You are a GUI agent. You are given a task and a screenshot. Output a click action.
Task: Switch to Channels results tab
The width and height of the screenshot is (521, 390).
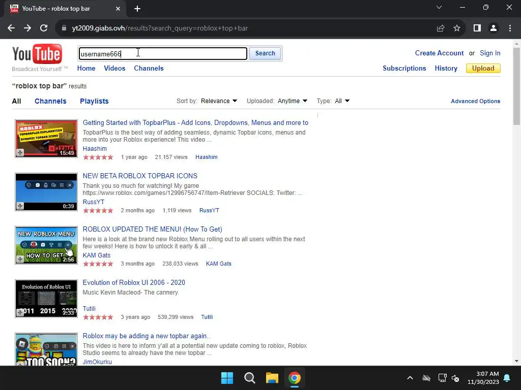click(50, 101)
